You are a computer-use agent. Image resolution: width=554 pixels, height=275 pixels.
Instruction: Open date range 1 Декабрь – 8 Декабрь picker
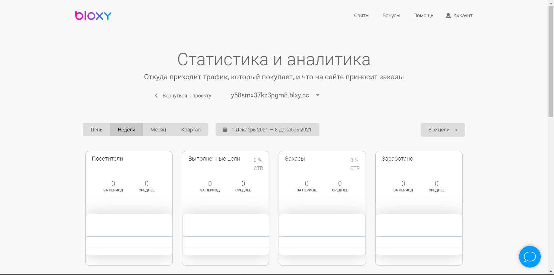267,130
